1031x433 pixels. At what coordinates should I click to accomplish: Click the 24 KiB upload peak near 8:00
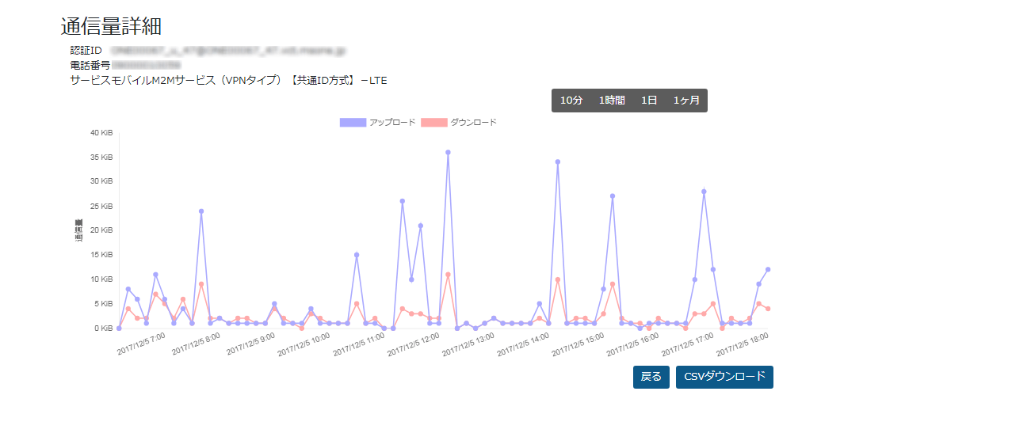[x=201, y=211]
